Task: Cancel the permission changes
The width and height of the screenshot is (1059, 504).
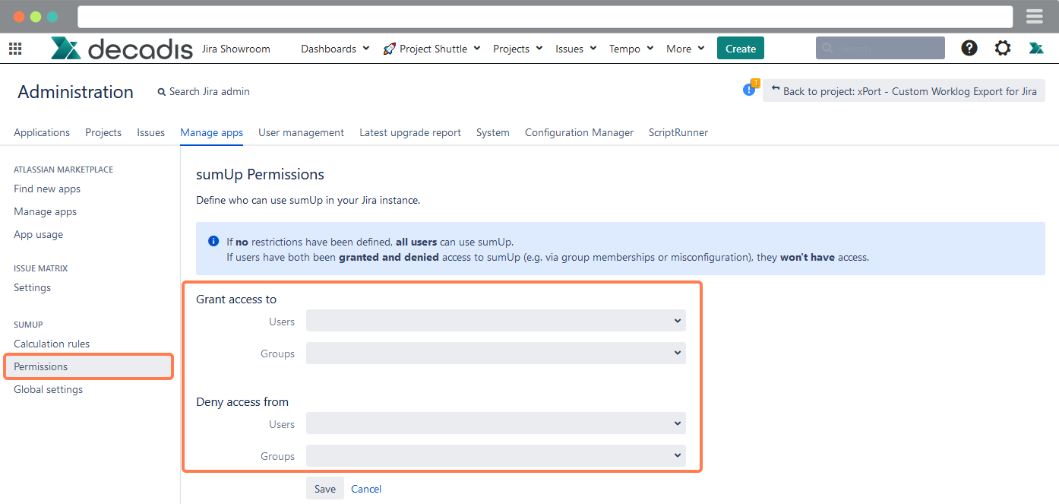Action: [x=365, y=488]
